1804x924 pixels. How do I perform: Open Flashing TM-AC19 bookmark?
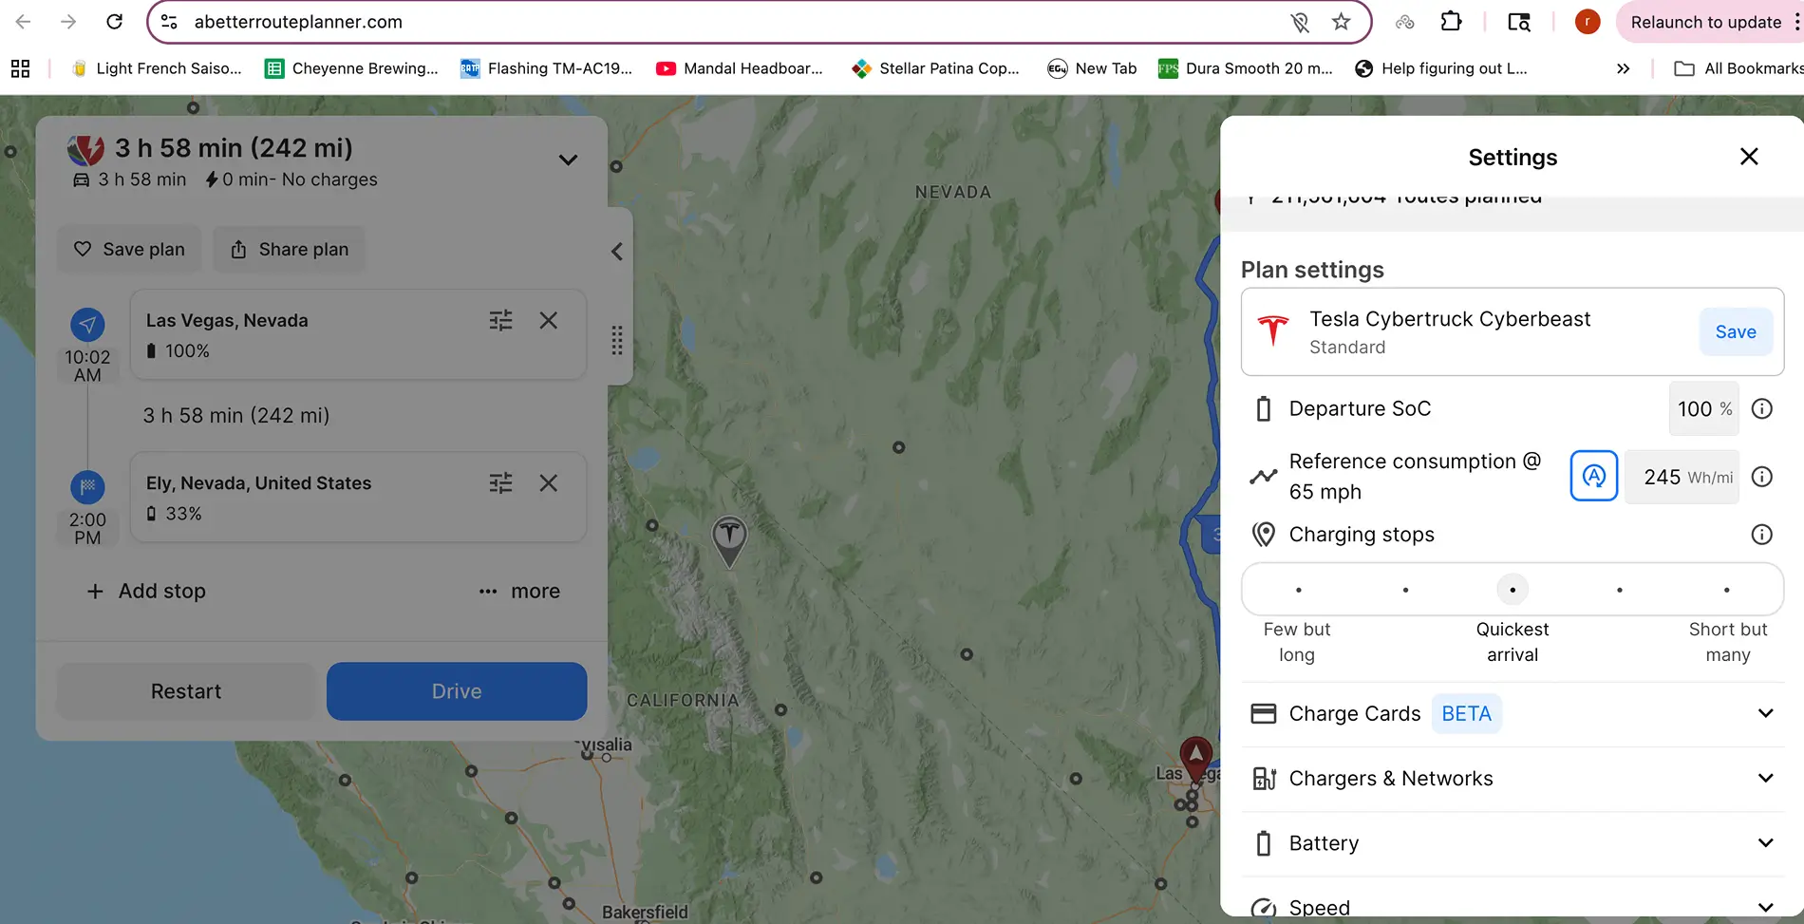point(547,68)
